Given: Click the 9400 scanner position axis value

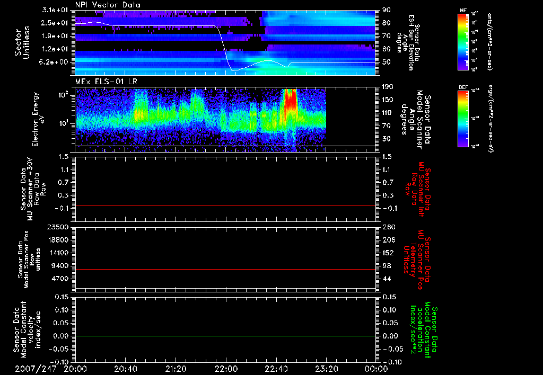Looking at the screenshot, I should pos(60,266).
